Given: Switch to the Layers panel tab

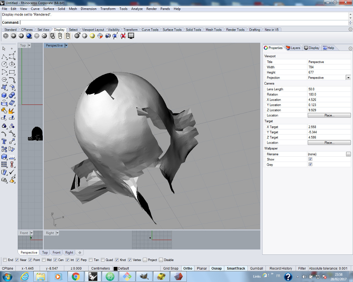Looking at the screenshot, I should 293,48.
